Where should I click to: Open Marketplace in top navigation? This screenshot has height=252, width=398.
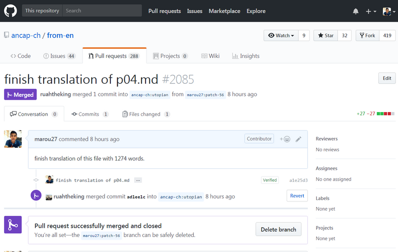pos(224,11)
